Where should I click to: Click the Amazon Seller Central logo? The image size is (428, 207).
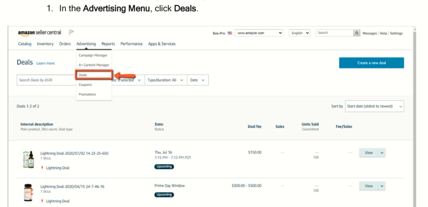click(x=40, y=33)
